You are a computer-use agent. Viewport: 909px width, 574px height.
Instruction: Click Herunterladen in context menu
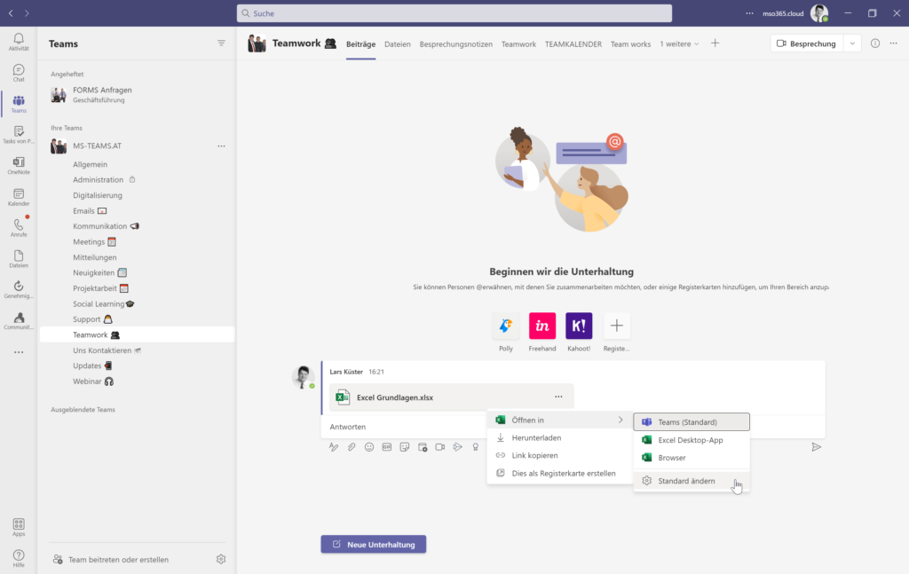click(560, 438)
